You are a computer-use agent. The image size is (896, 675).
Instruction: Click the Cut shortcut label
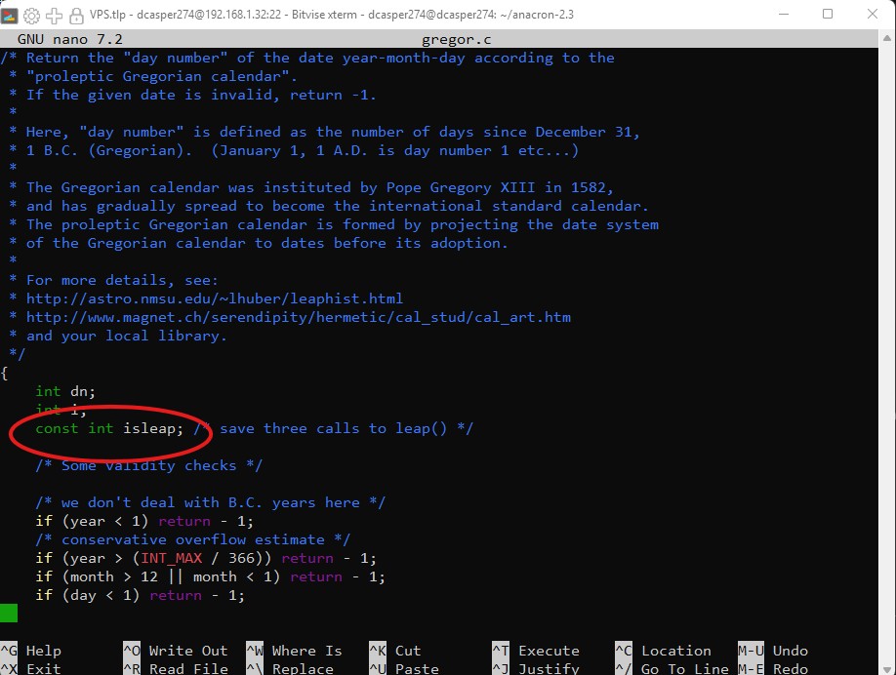408,651
